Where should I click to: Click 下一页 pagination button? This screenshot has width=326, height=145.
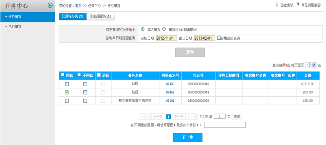point(179,117)
